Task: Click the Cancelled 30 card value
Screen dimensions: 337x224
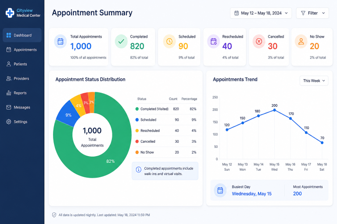Action: pos(272,46)
